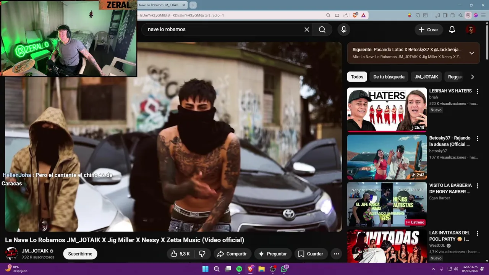Viewport: 489px width, 275px height.
Task: Dislike the video with thumbs down
Action: click(x=202, y=254)
